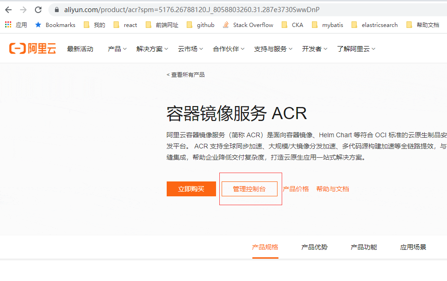The height and width of the screenshot is (281, 447).
Task: Click the 查看所有产品 back link
Action: click(x=186, y=75)
